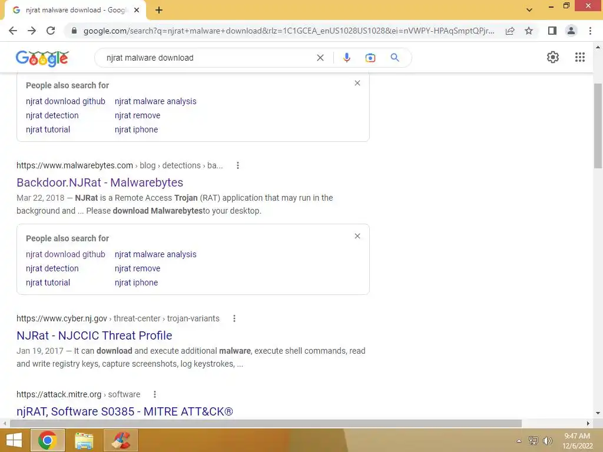
Task: Open second njrat remove suggestion
Action: (x=137, y=268)
